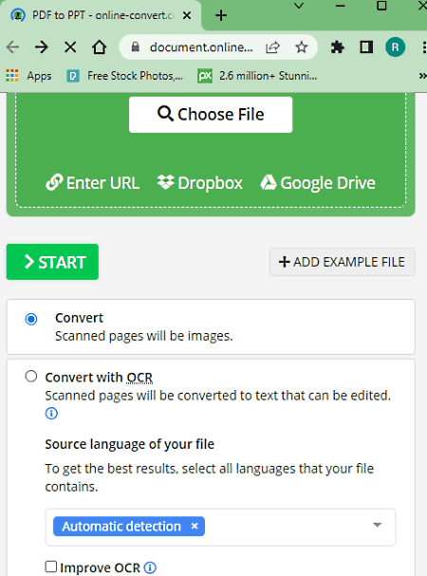Image resolution: width=427 pixels, height=576 pixels.
Task: Click 'Scanned pages will be images.' text
Action: point(144,336)
